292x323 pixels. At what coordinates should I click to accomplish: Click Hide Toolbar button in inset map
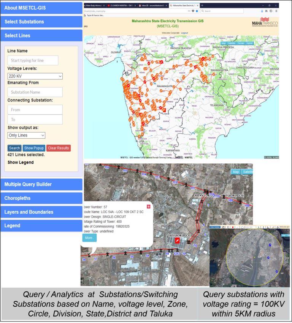[215, 227]
